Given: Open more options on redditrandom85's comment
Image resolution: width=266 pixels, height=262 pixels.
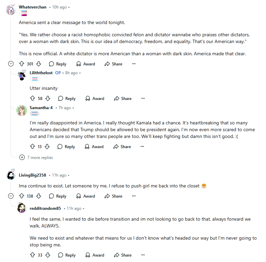Looking at the screenshot, I should [143, 255].
